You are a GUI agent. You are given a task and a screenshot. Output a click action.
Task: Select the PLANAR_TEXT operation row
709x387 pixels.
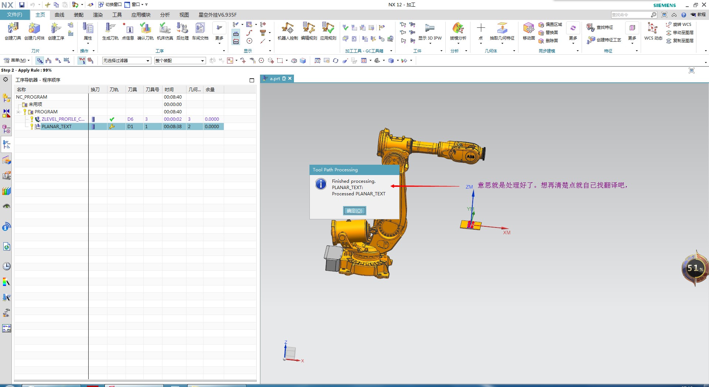(119, 127)
